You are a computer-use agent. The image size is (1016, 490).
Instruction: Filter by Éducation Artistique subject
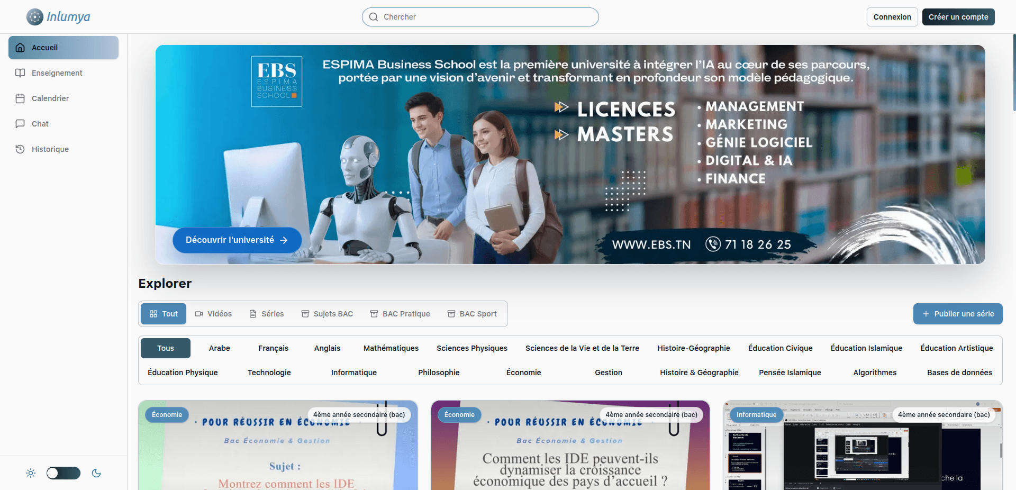957,348
